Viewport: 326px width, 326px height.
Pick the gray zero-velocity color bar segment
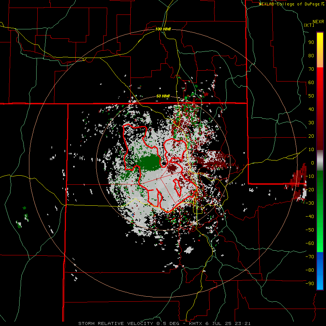coord(320,160)
